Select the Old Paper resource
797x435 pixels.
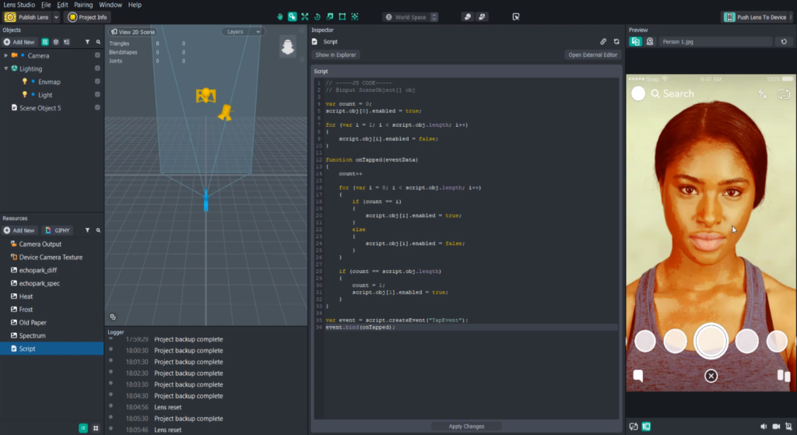click(33, 322)
